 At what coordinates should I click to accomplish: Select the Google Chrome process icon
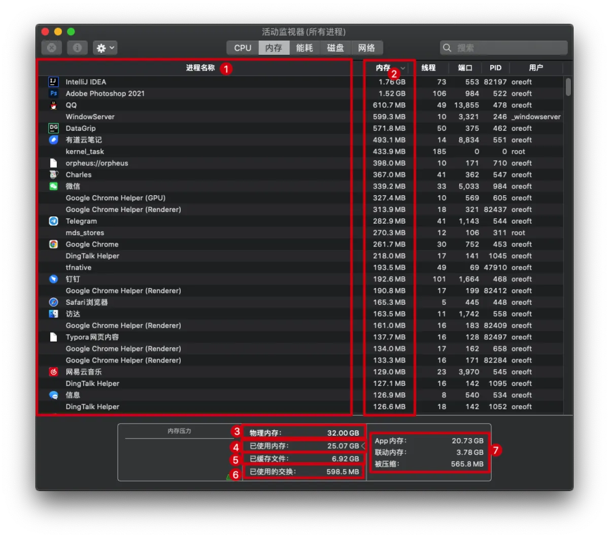point(53,244)
